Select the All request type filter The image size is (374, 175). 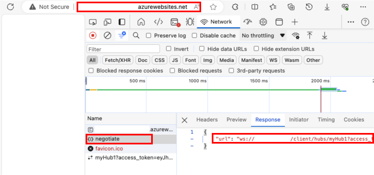(x=92, y=60)
